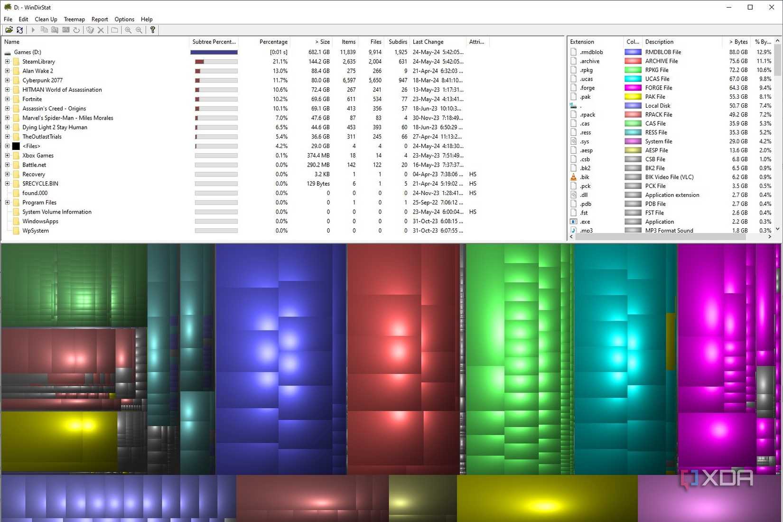
Task: Open the File menu
Action: pos(8,19)
